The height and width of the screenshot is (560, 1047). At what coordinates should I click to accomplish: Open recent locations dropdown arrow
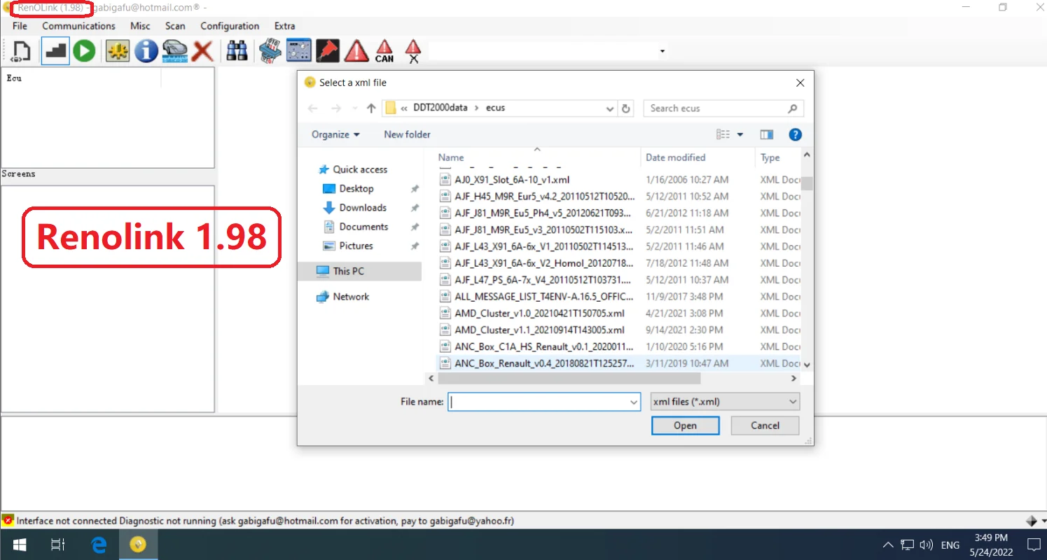[356, 108]
